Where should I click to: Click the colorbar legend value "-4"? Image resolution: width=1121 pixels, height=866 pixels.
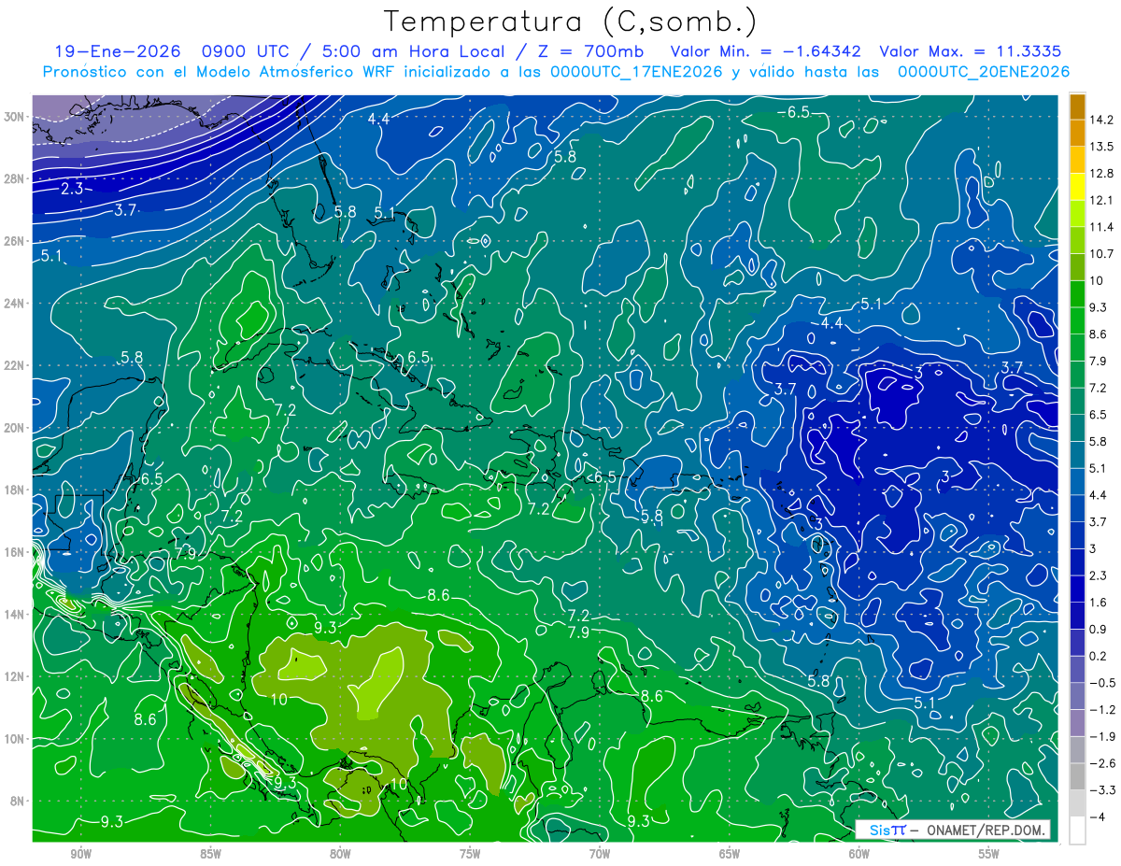click(x=1097, y=816)
